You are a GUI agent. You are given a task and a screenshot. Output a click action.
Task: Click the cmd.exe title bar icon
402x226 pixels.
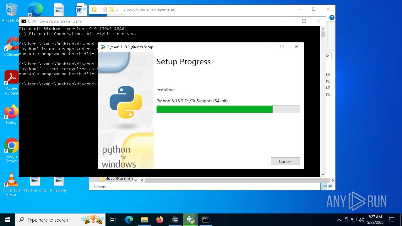coord(24,21)
